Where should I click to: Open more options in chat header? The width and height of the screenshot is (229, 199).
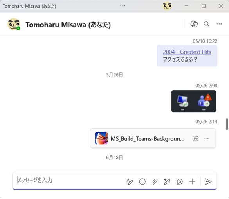[219, 24]
